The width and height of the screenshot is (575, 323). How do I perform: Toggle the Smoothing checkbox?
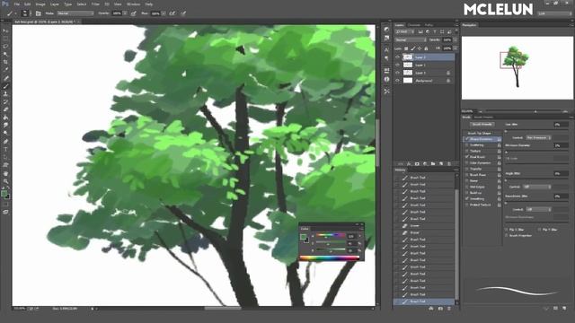[x=467, y=199]
